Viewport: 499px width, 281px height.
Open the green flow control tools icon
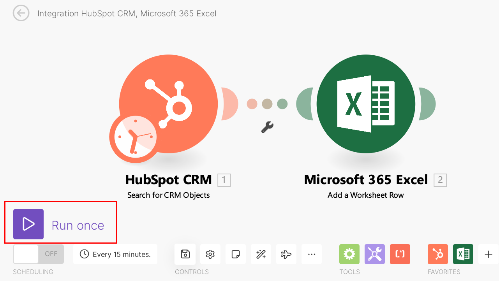349,254
